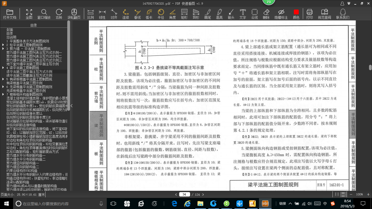Click 封面 in the directory panel
The height and width of the screenshot is (209, 372).
pyautogui.click(x=10, y=29)
